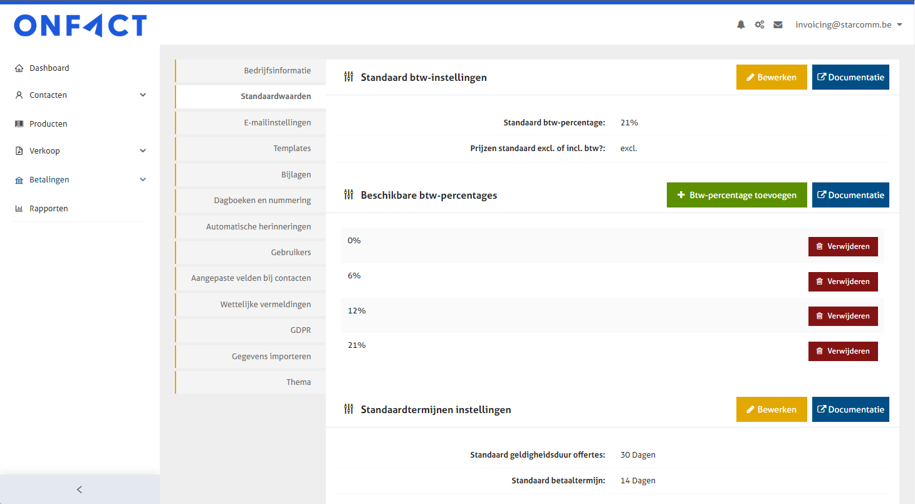Click the Producten barcode icon
The height and width of the screenshot is (504, 915).
pyautogui.click(x=19, y=124)
